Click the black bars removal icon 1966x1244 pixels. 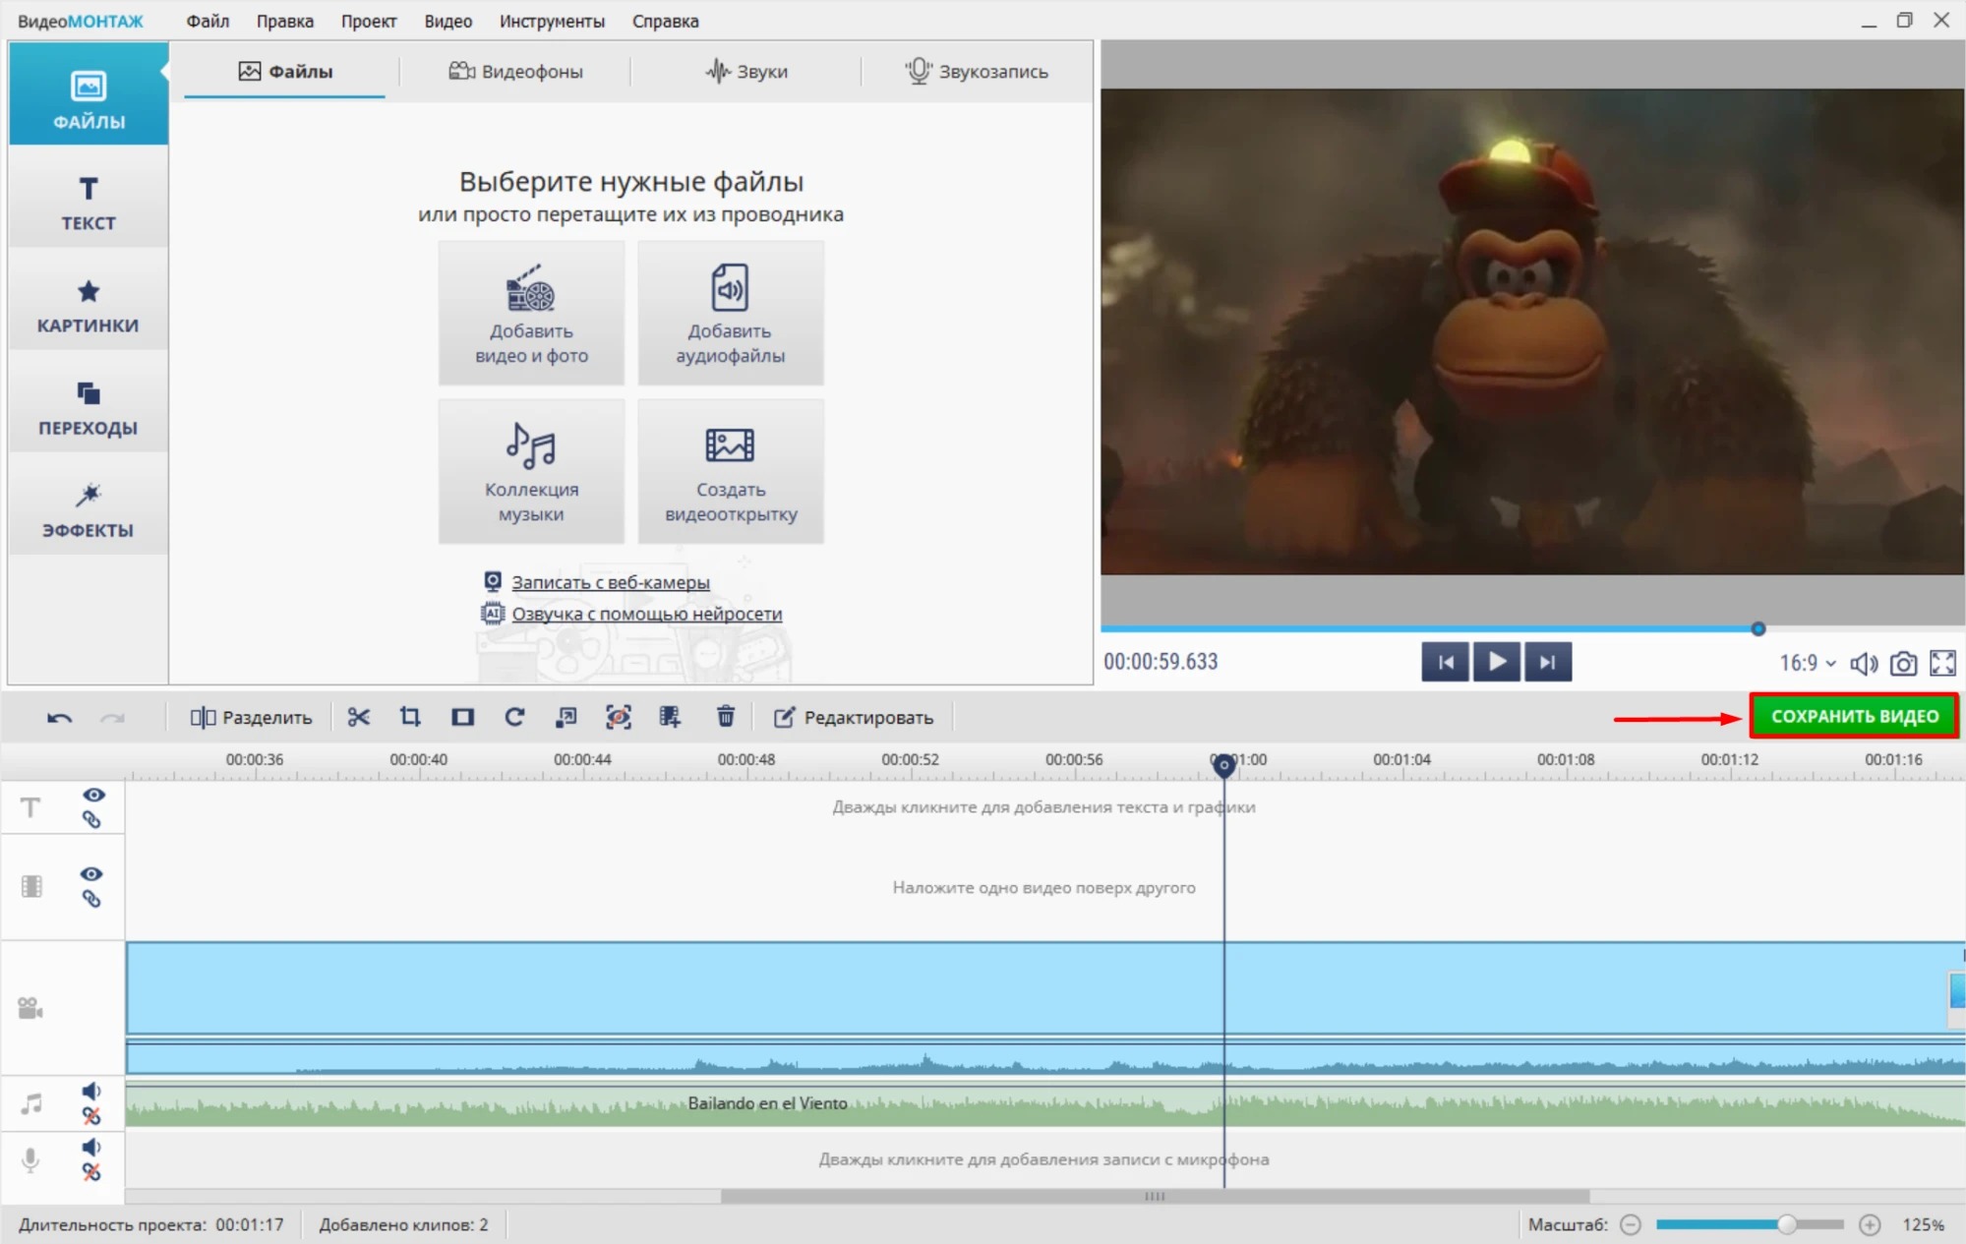coord(462,717)
